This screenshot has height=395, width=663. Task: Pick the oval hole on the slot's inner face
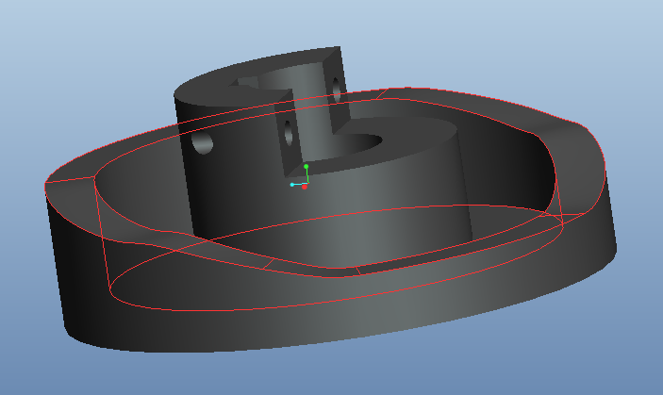(x=289, y=133)
